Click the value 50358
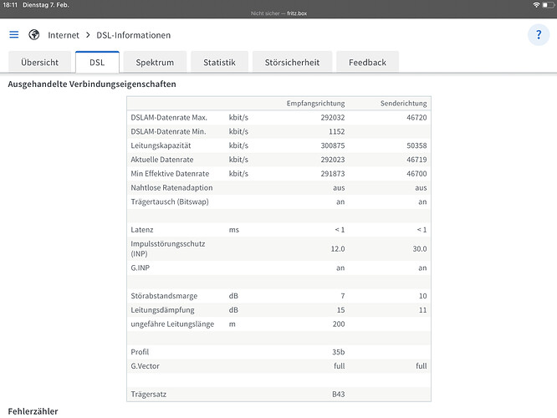 pyautogui.click(x=416, y=145)
